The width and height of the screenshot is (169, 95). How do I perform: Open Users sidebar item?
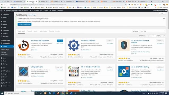coord(4,58)
